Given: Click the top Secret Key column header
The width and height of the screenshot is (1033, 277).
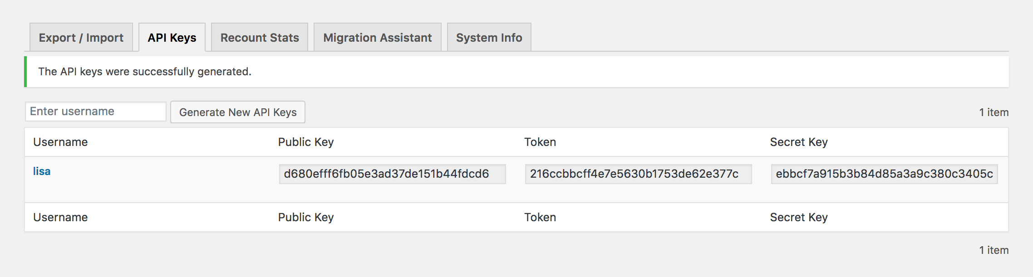Looking at the screenshot, I should click(x=799, y=142).
